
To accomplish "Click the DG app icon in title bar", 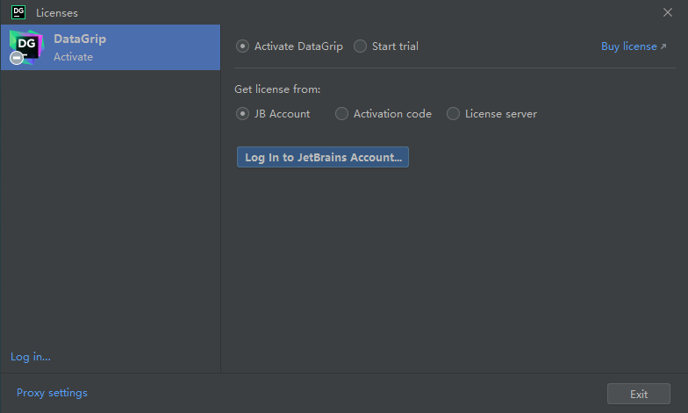I will [18, 12].
